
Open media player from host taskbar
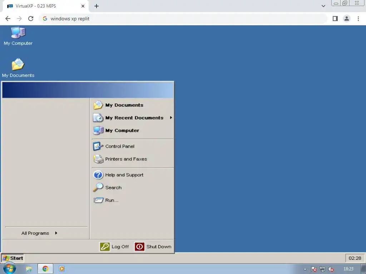click(x=62, y=269)
